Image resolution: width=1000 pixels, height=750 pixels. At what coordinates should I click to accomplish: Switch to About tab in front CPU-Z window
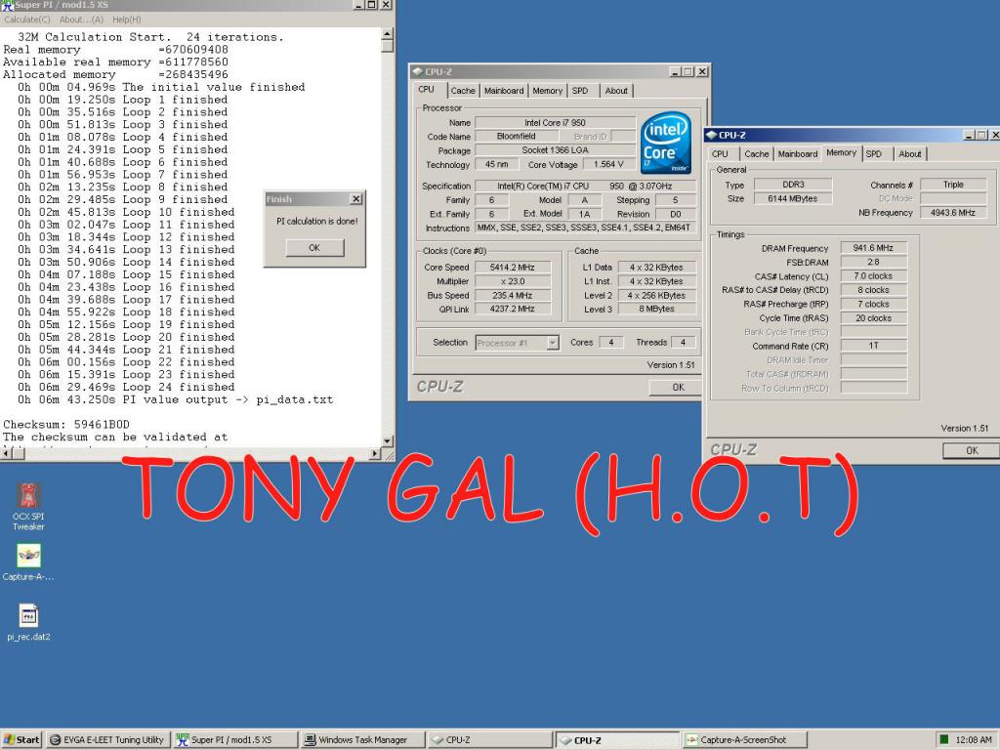tap(910, 153)
